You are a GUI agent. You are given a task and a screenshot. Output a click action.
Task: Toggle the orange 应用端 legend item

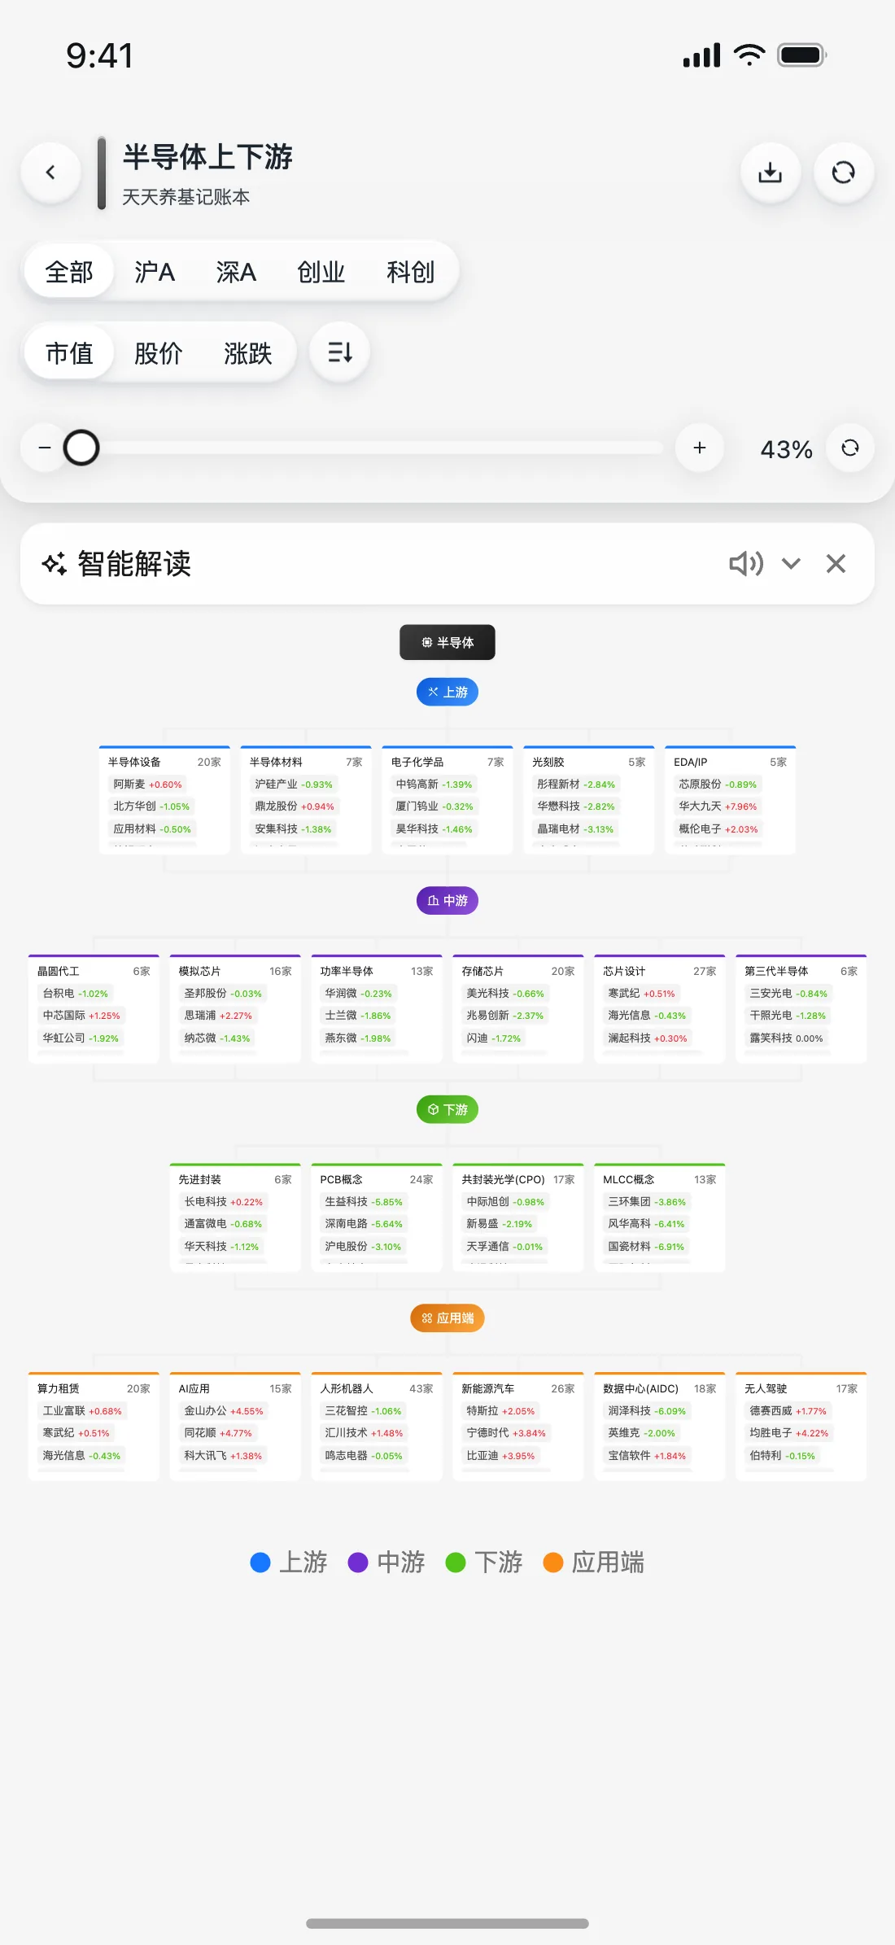pyautogui.click(x=594, y=1563)
